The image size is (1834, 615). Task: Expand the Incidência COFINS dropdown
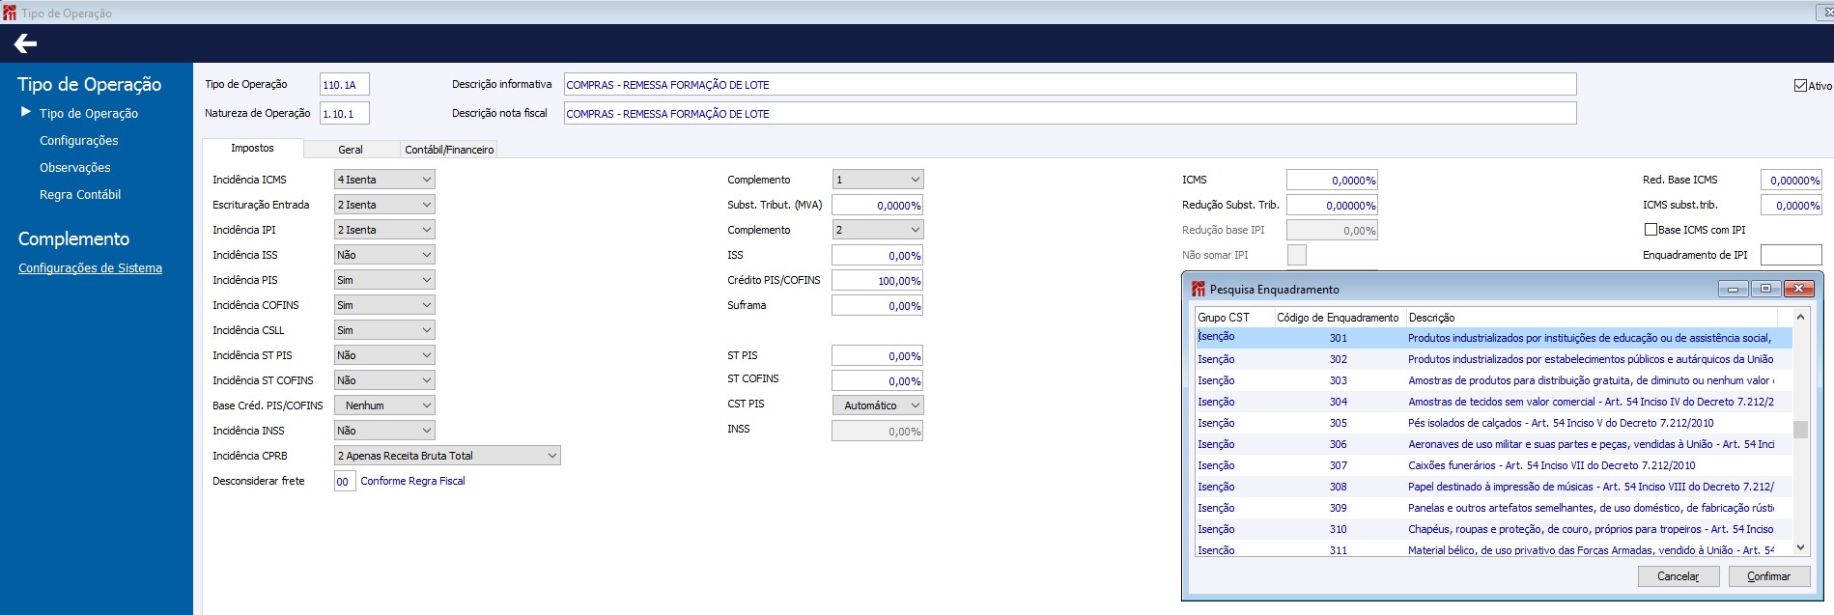pos(384,305)
